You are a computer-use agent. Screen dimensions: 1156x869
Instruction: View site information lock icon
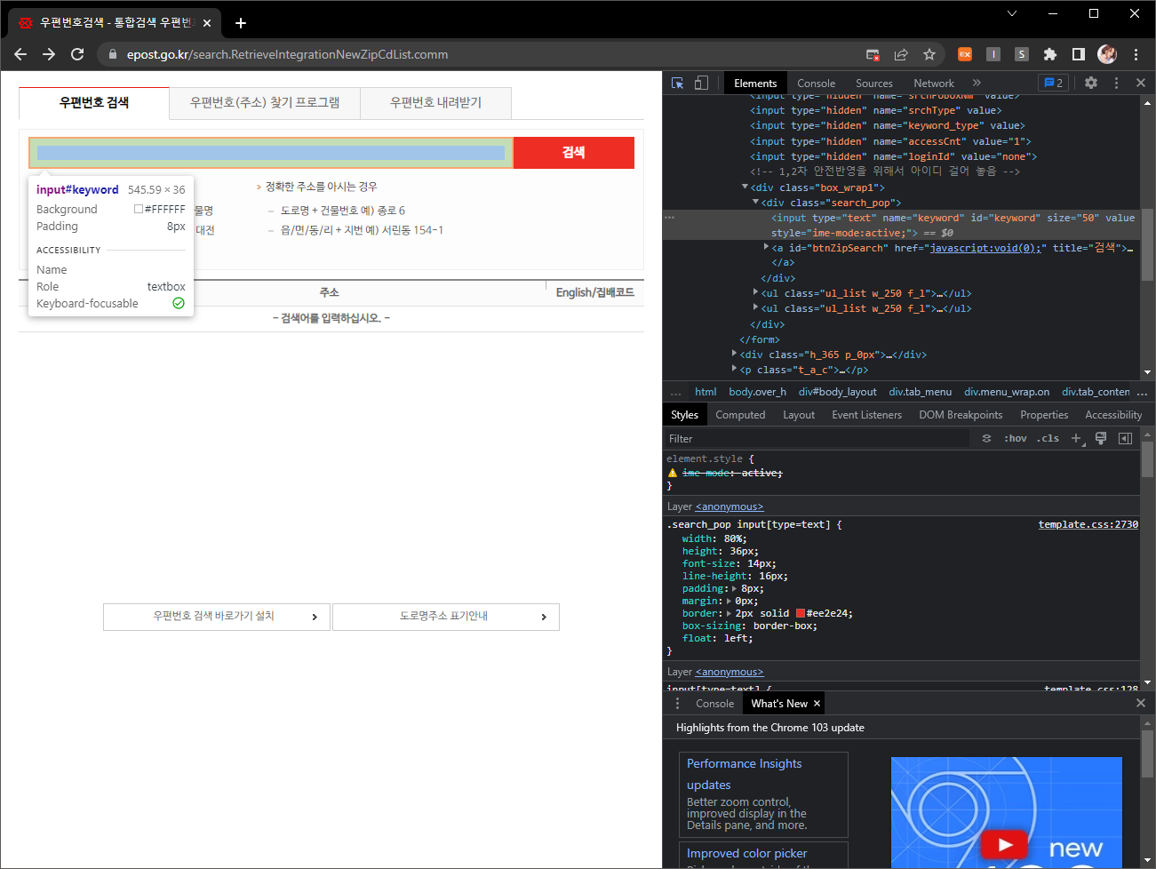112,54
